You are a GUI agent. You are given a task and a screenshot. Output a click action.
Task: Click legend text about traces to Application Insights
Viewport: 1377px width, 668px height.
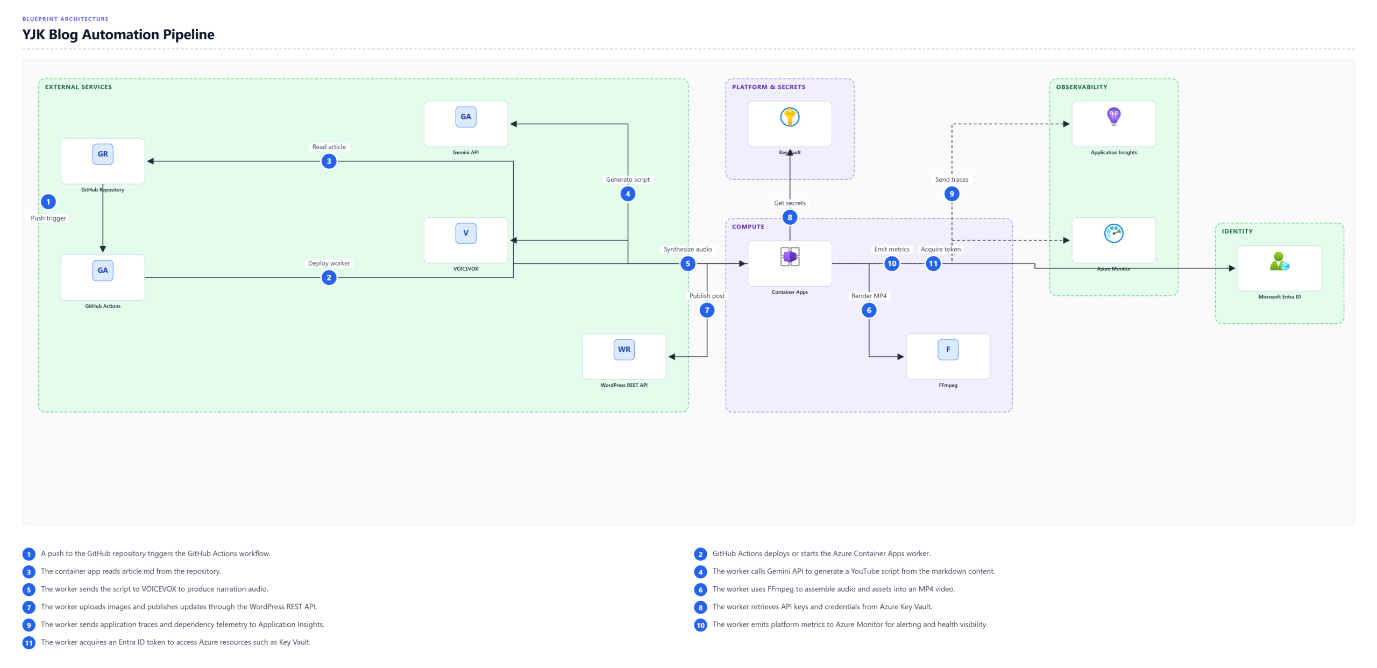[182, 624]
